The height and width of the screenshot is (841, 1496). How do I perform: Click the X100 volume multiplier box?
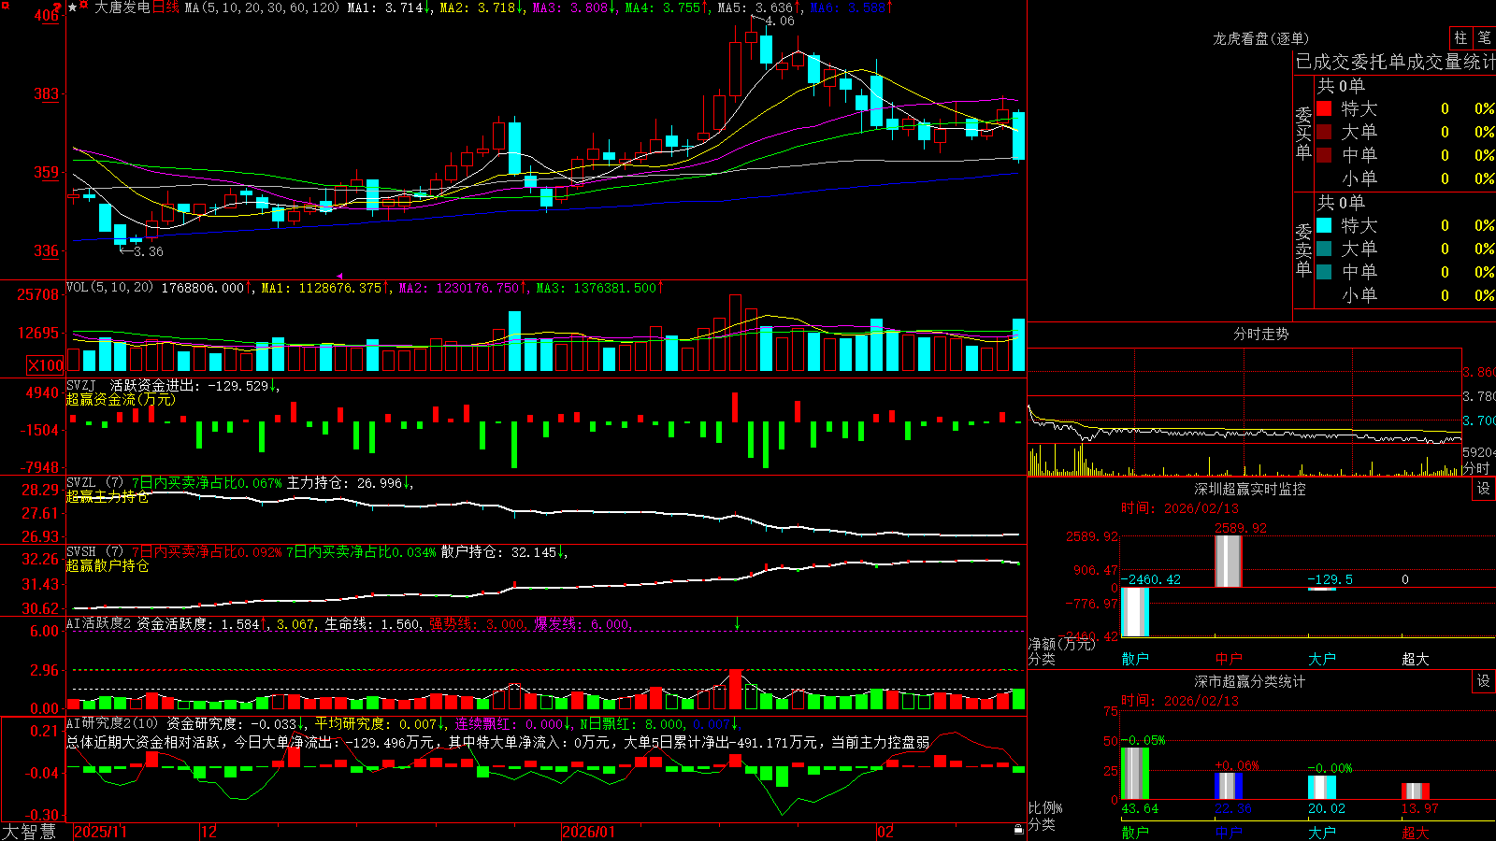coord(45,365)
